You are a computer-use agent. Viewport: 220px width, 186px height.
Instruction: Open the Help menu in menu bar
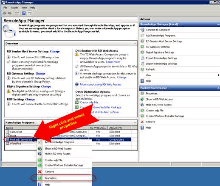[x=33, y=8]
